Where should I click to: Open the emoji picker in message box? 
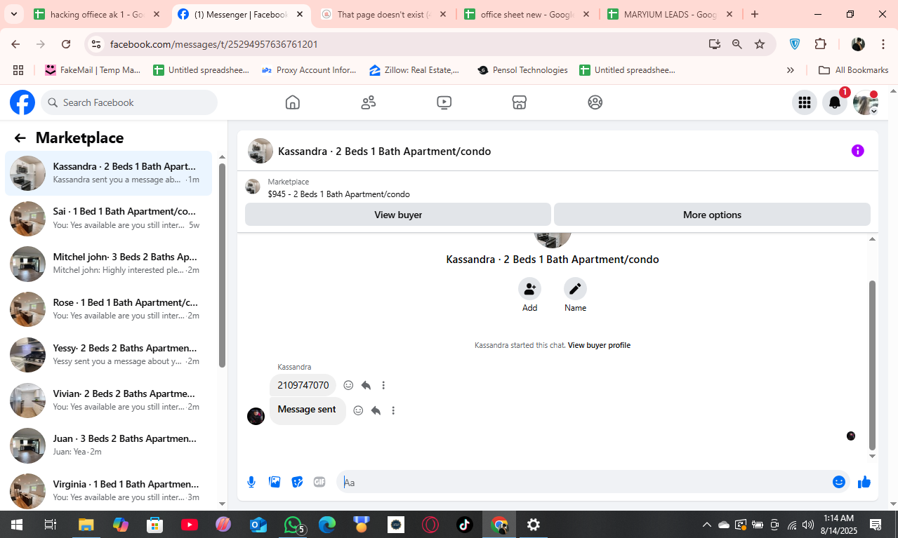pos(838,482)
